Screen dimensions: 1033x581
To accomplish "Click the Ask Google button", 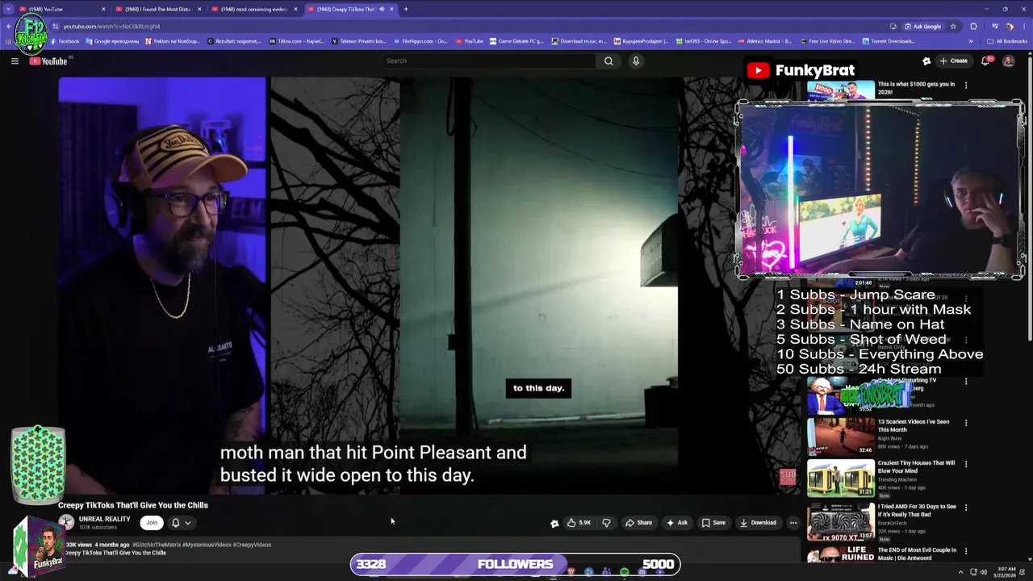I will [x=922, y=27].
